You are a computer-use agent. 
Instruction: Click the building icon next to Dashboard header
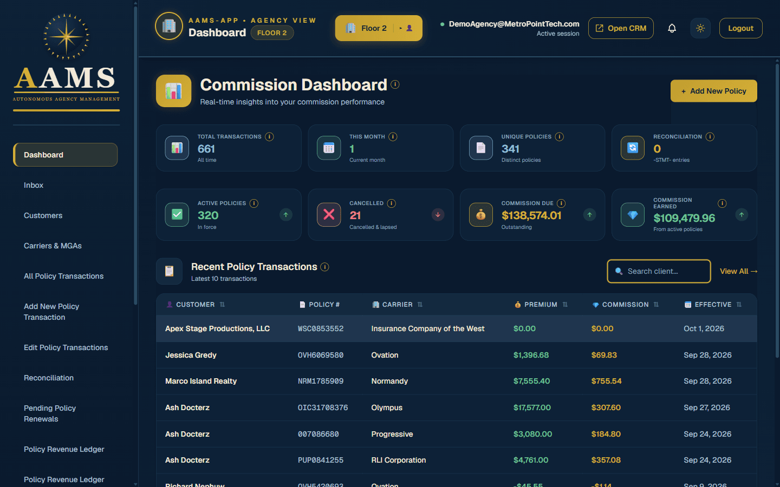(x=169, y=26)
